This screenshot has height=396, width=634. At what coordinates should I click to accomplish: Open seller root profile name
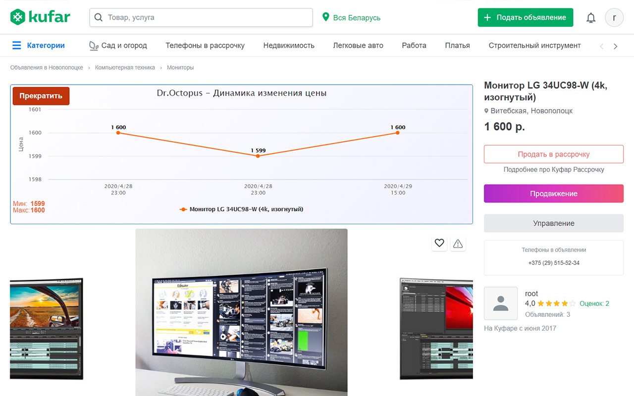(x=531, y=294)
